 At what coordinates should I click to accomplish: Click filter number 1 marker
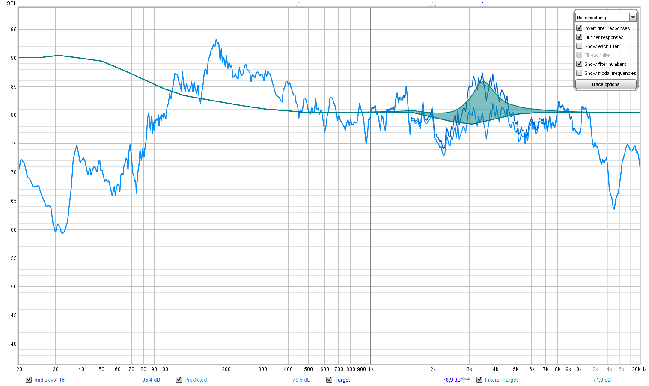click(x=483, y=4)
